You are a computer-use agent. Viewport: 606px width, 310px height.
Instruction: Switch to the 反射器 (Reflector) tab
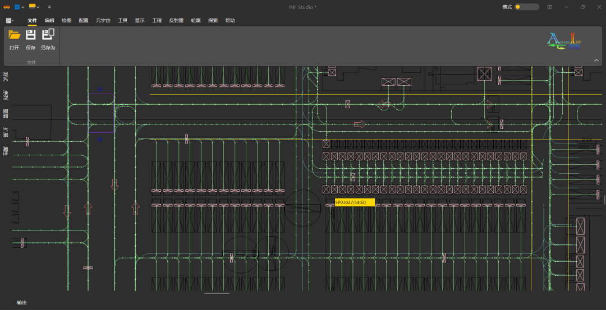(176, 20)
